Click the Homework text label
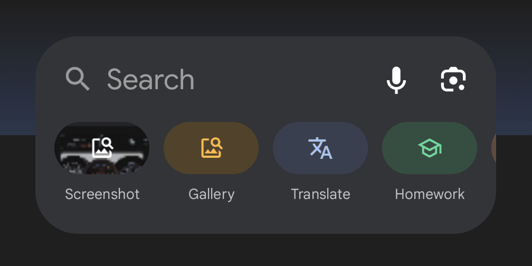The image size is (532, 266). pos(430,194)
